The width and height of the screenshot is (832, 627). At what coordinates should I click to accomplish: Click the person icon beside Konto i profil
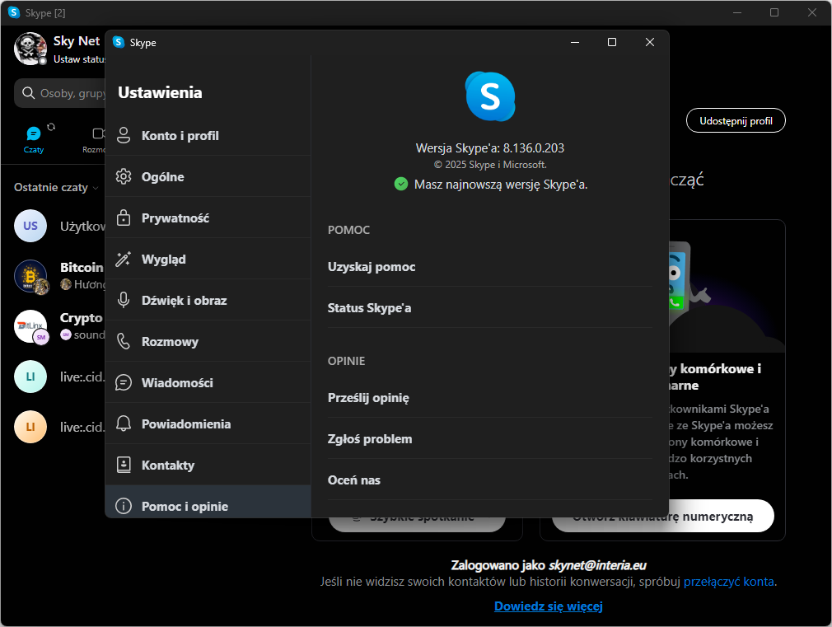pyautogui.click(x=124, y=135)
